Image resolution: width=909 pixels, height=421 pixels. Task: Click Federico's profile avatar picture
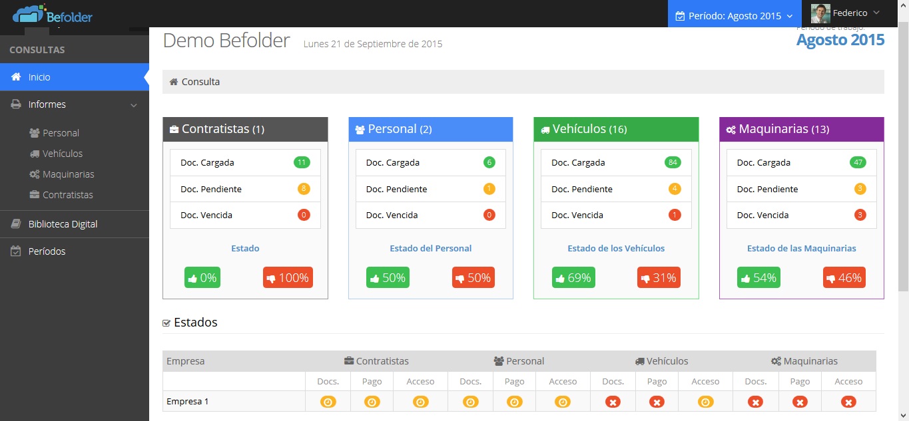click(x=820, y=13)
